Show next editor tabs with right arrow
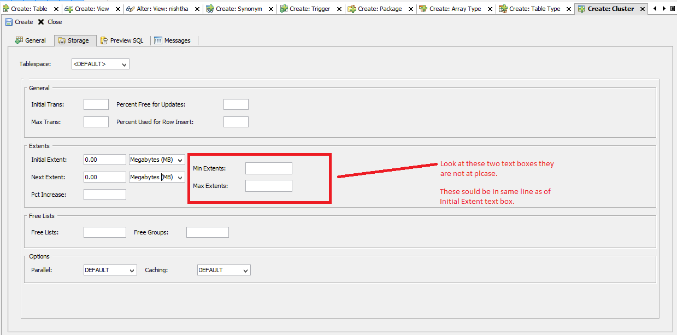Viewport: 677px width, 335px height. tap(664, 9)
